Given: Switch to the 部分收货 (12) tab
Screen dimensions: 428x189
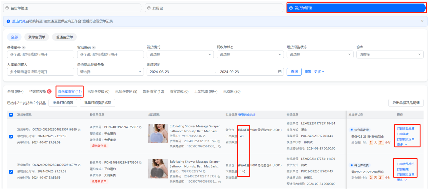Looking at the screenshot, I should (153, 91).
